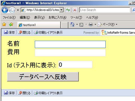The image size is (135, 101).
Task: Minimize the Internet Explorer window
Action: point(130,3)
